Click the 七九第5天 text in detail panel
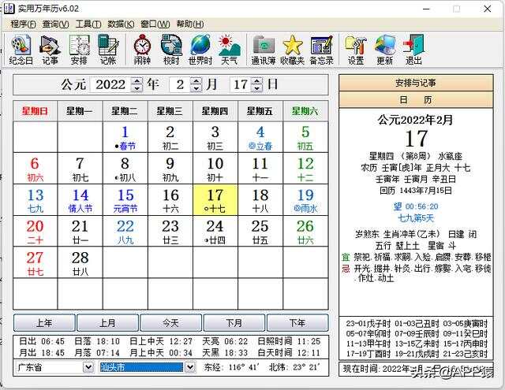The width and height of the screenshot is (505, 390). click(416, 218)
